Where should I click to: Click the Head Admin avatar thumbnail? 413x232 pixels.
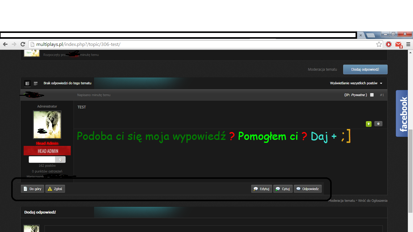pos(47,124)
